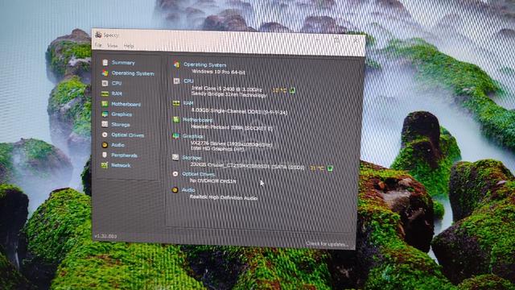Click the Operating System icon in the sidebar
The image size is (515, 290).
[105, 73]
